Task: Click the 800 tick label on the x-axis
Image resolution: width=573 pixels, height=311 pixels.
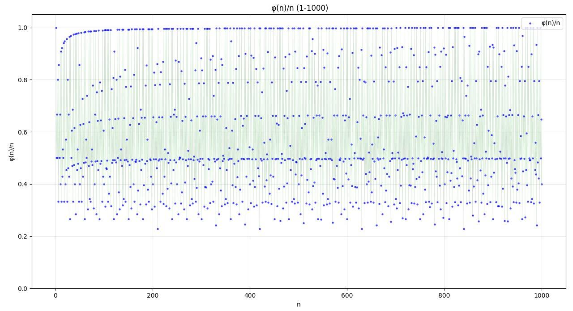Action: [445, 295]
